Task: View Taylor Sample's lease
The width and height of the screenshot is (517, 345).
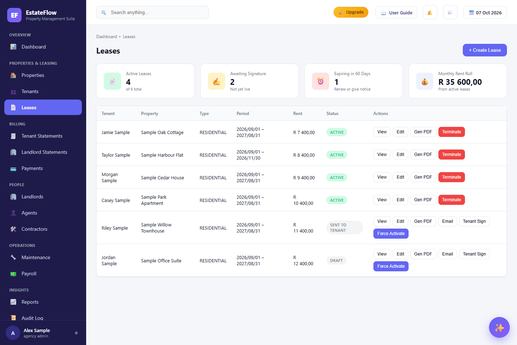Action: click(382, 155)
